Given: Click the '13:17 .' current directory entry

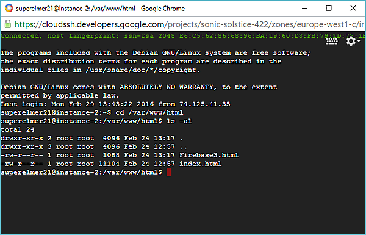Looking at the screenshot, I should pos(168,139).
